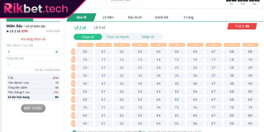Switch to the Lô 3 số sub-tab
Viewport: 264px width, 132px height.
99,27
